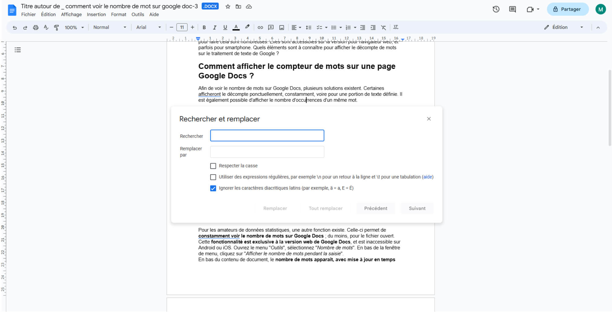Click the Undo arrow icon

tap(15, 28)
